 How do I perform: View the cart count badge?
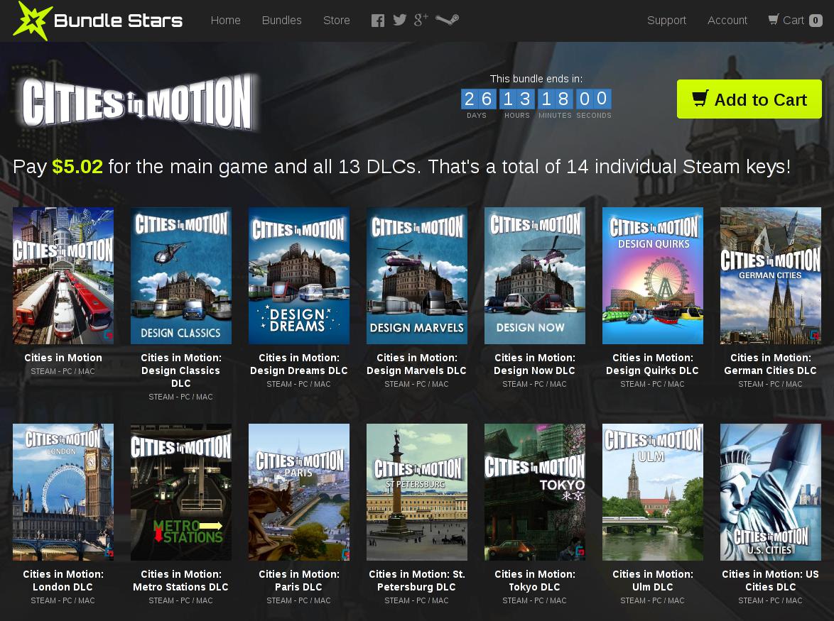pos(816,21)
